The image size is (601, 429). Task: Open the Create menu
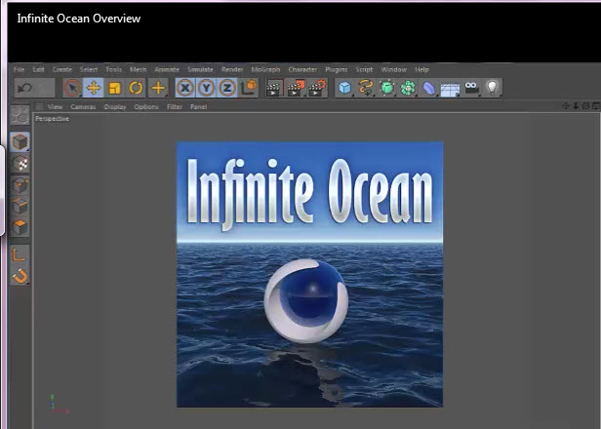[x=62, y=69]
